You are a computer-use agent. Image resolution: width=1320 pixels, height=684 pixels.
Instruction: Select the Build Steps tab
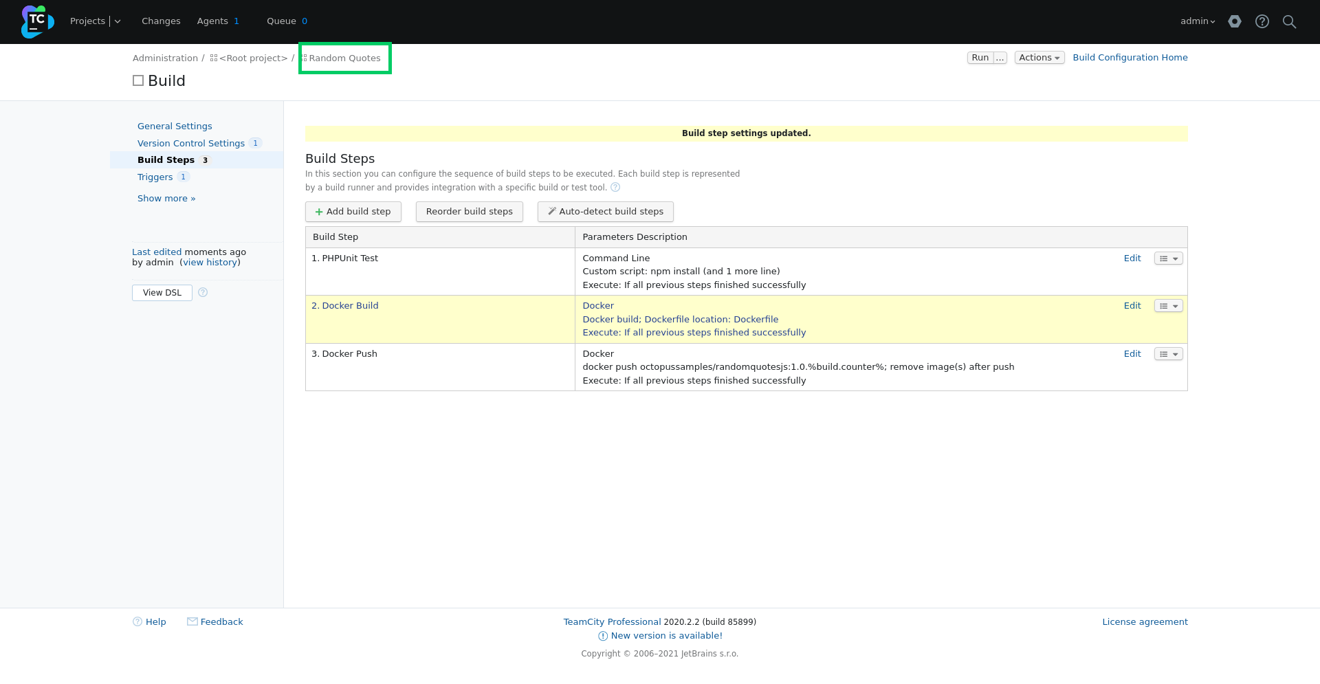pyautogui.click(x=166, y=159)
